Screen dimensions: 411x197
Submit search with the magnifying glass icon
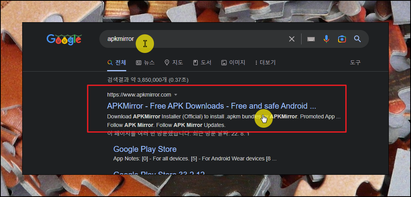[358, 39]
